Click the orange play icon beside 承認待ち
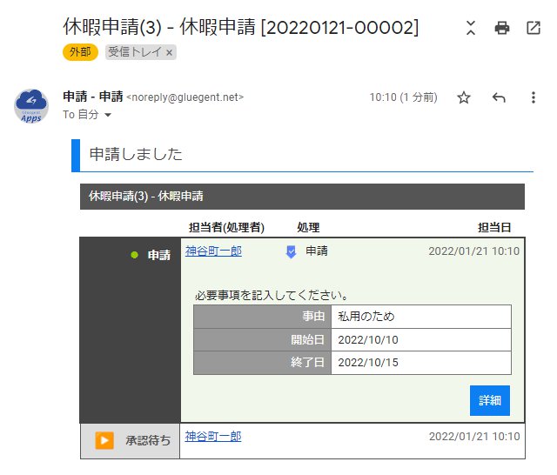Image resolution: width=557 pixels, height=475 pixels. click(104, 440)
